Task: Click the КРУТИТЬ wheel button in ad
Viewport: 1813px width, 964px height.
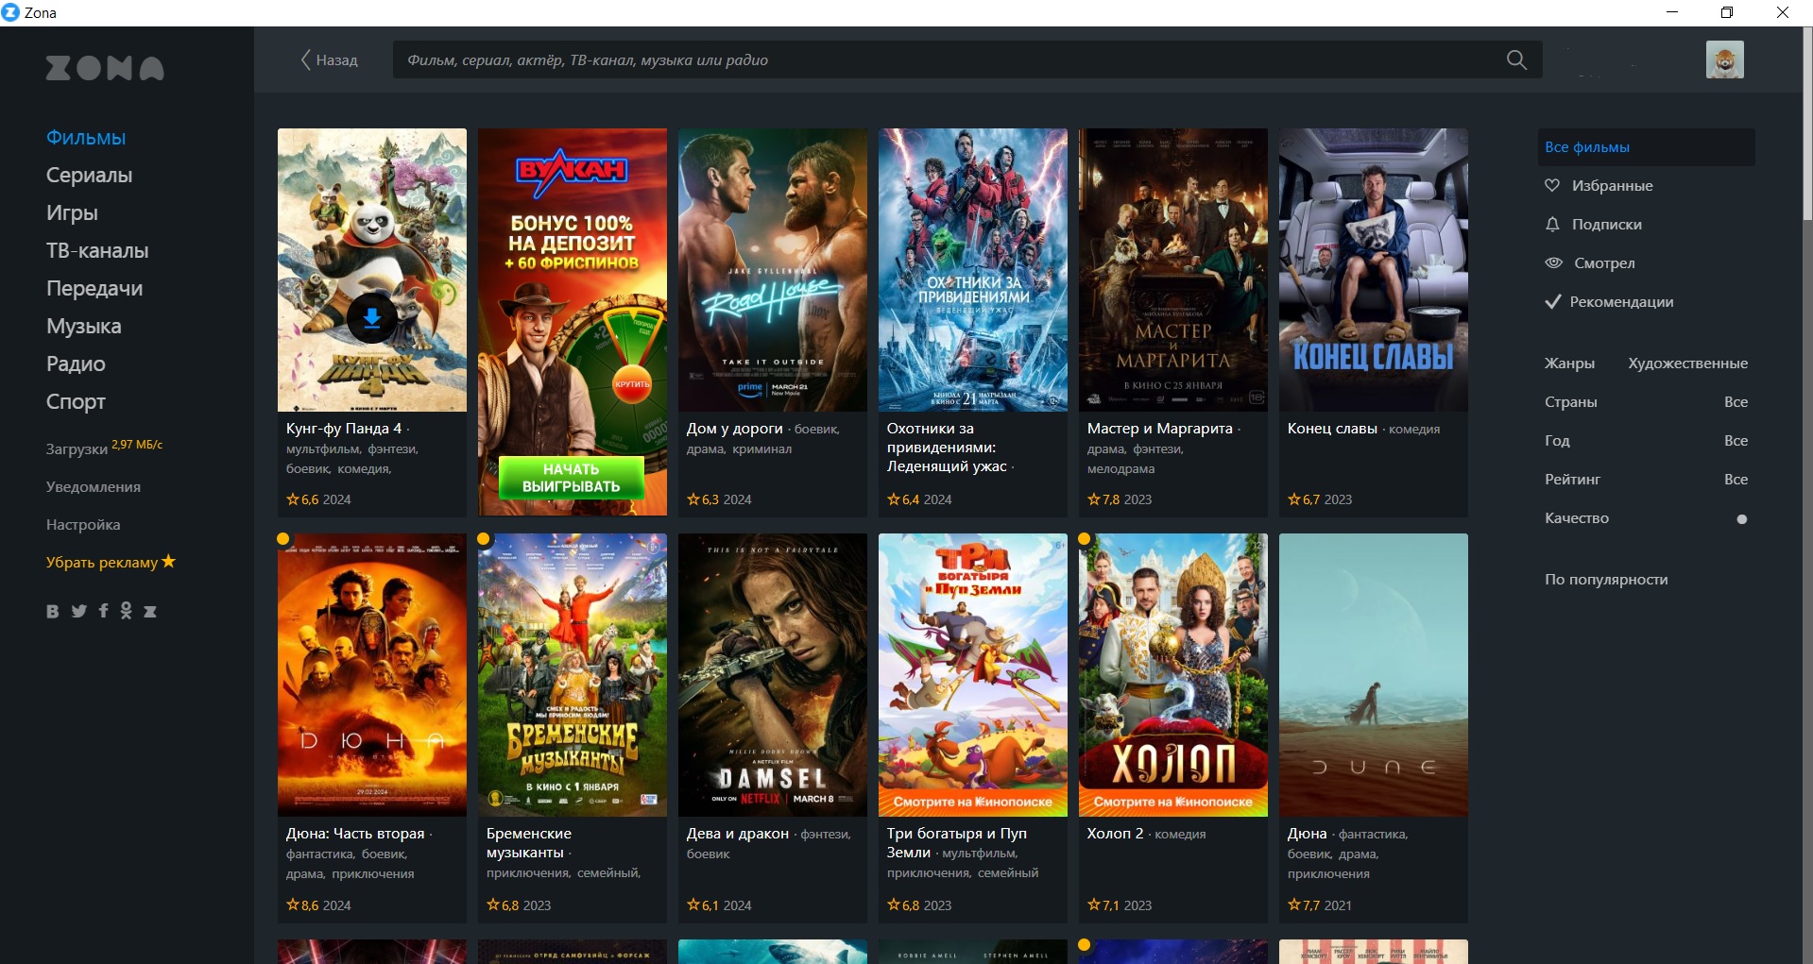Action: 632,383
